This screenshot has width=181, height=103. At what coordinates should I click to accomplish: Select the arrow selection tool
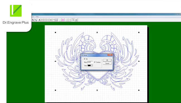(33, 20)
